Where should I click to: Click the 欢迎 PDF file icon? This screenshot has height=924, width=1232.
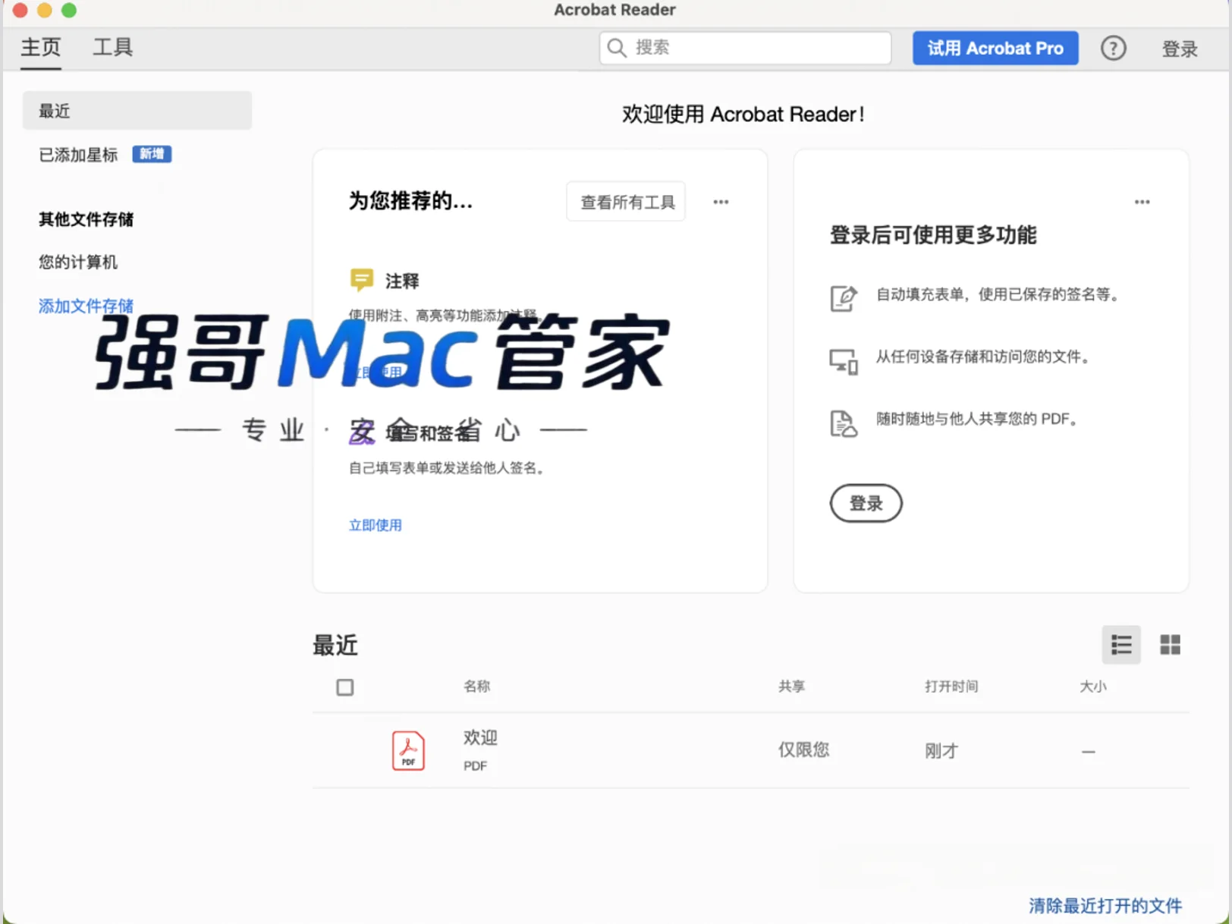[x=408, y=750]
